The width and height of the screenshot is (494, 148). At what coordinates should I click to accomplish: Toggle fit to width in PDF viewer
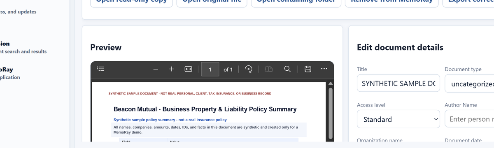point(188,69)
